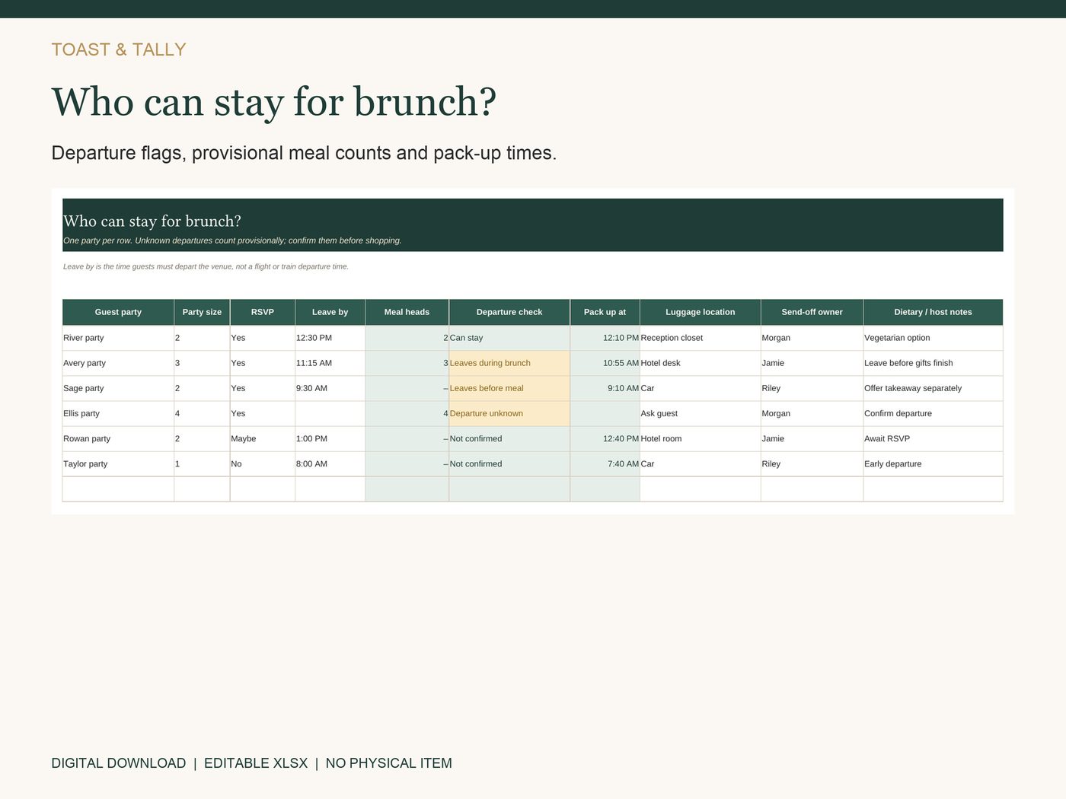The width and height of the screenshot is (1066, 799).
Task: Click the Sage party cell
Action: pos(118,388)
